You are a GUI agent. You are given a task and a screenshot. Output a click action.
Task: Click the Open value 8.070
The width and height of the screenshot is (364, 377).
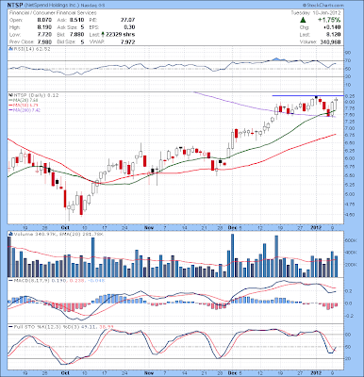point(44,20)
